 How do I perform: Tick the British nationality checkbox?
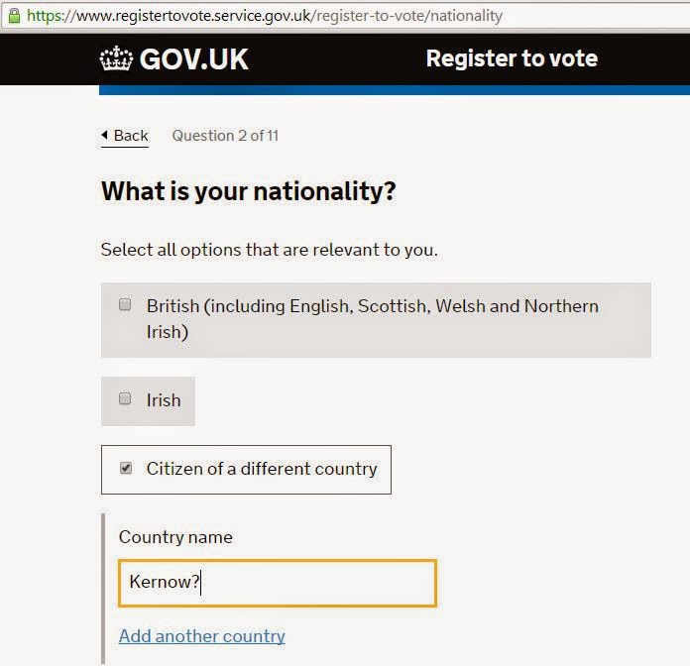[x=125, y=305]
